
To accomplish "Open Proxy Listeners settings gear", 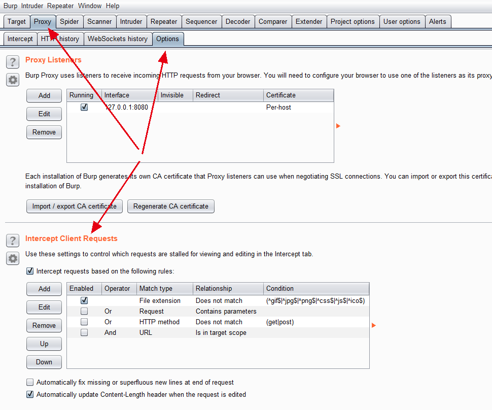I will 13,80.
